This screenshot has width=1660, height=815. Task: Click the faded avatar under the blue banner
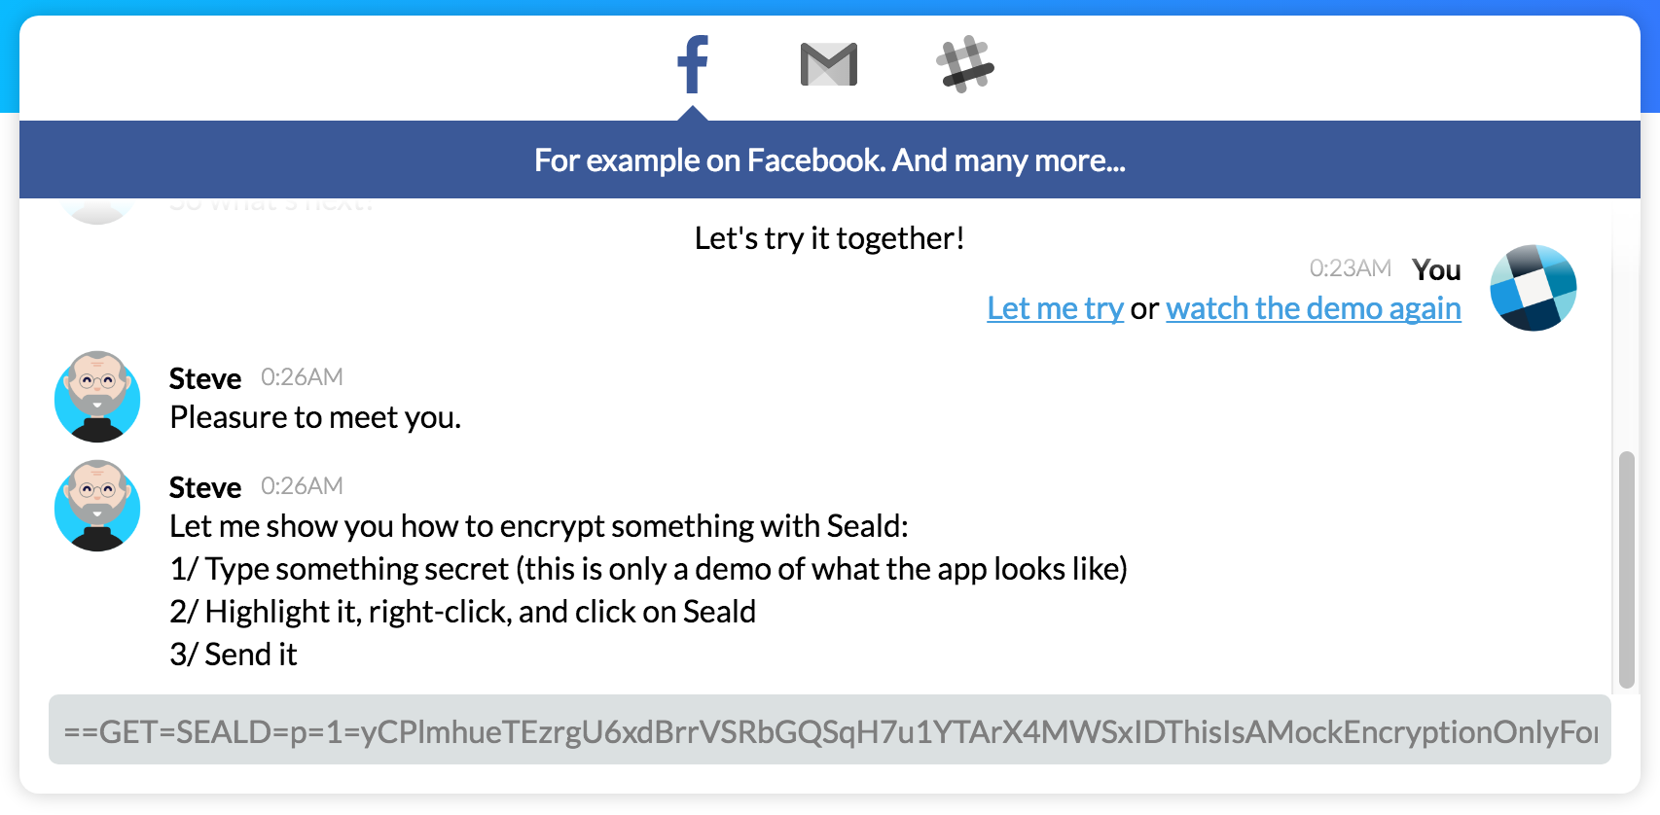pyautogui.click(x=96, y=211)
